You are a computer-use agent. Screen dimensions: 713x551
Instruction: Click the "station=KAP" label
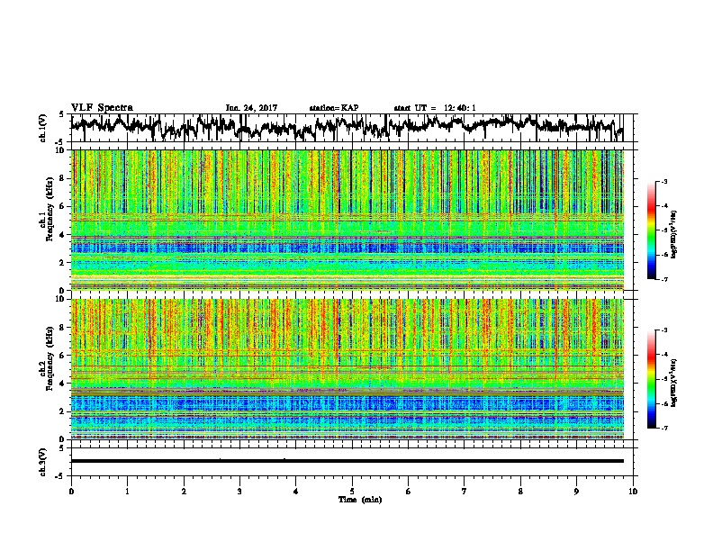click(334, 108)
